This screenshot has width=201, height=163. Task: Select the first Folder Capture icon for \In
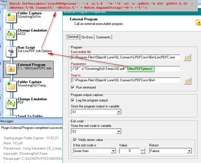pos(11,17)
